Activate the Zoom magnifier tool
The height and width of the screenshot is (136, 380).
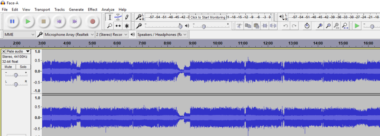click(x=110, y=25)
